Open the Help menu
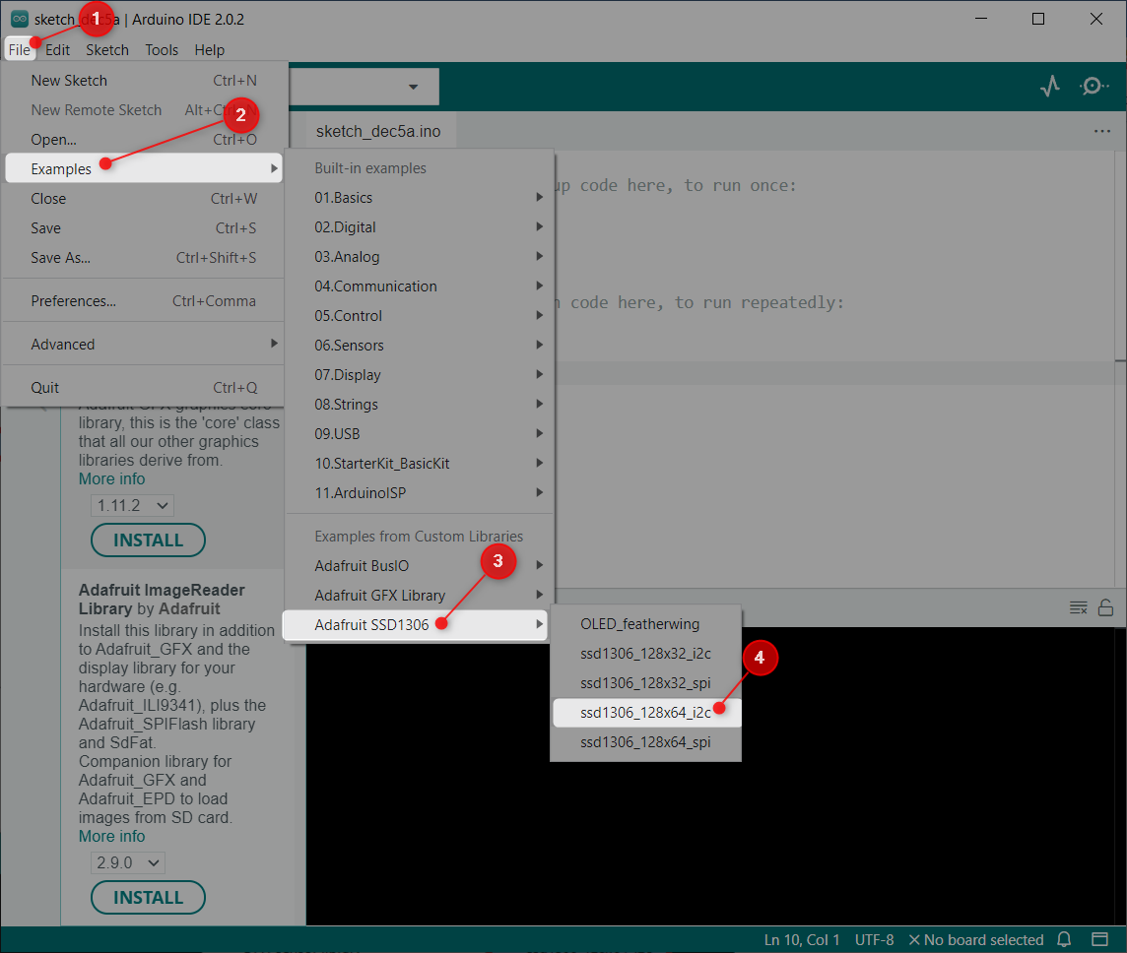The height and width of the screenshot is (953, 1127). click(x=209, y=49)
